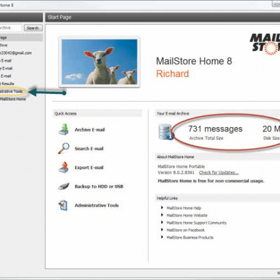Expand the MailStore Home Website arrow

[x=162, y=215]
